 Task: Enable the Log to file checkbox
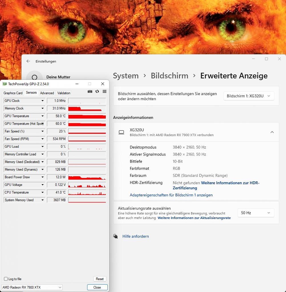[6, 279]
